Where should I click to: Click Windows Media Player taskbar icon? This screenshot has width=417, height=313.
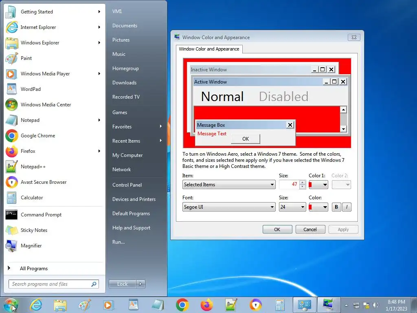pos(109,305)
